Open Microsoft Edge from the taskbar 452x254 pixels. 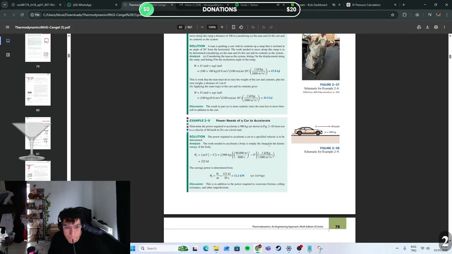point(206,248)
